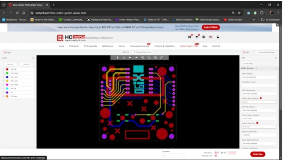
Task: Zoom in on the Gerber view
Action: click(142, 58)
